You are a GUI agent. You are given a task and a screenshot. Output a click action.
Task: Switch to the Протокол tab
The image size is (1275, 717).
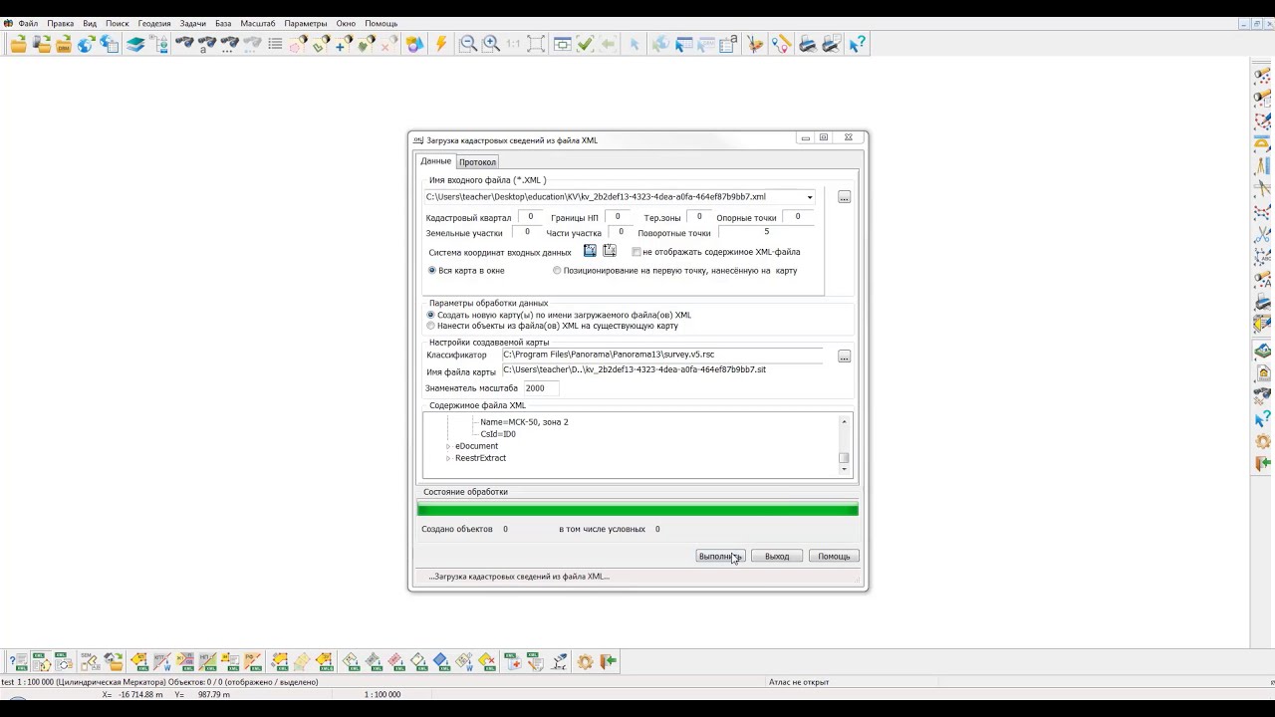point(477,162)
